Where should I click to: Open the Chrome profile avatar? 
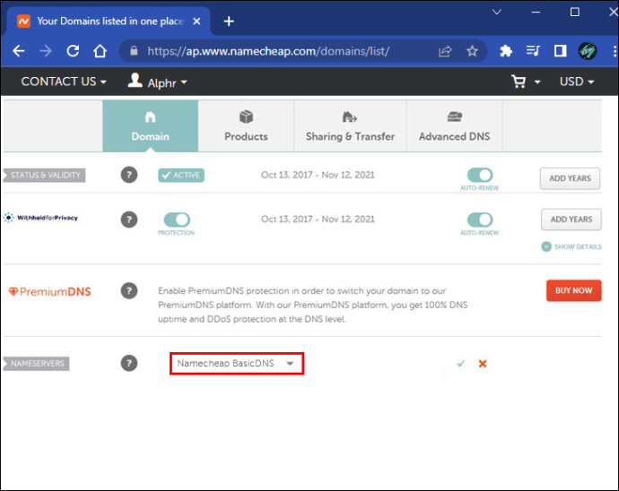[588, 51]
